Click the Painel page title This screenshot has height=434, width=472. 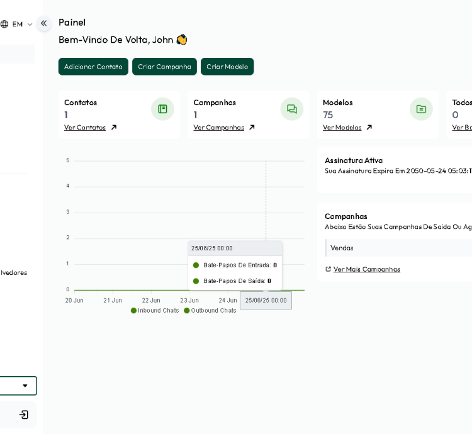pyautogui.click(x=72, y=23)
